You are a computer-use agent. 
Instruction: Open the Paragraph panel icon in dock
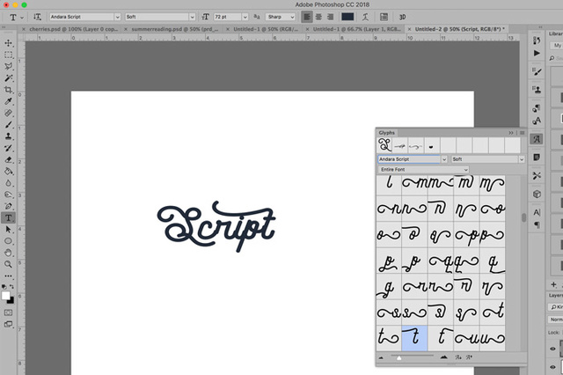(537, 224)
